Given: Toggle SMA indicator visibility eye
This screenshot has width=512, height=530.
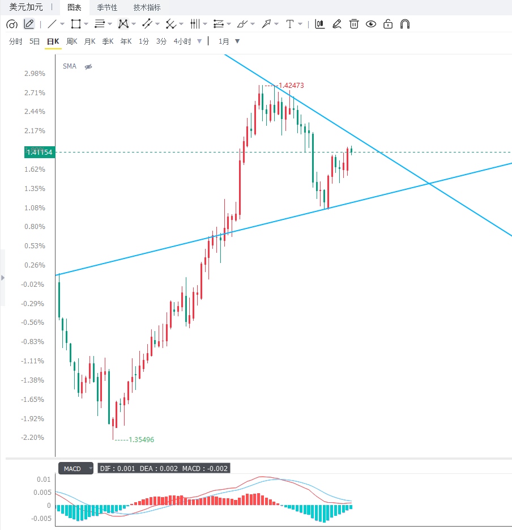Looking at the screenshot, I should (x=88, y=66).
